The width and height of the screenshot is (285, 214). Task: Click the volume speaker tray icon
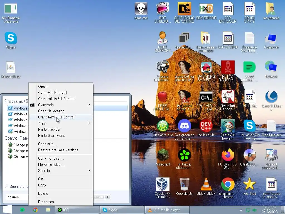(255, 210)
